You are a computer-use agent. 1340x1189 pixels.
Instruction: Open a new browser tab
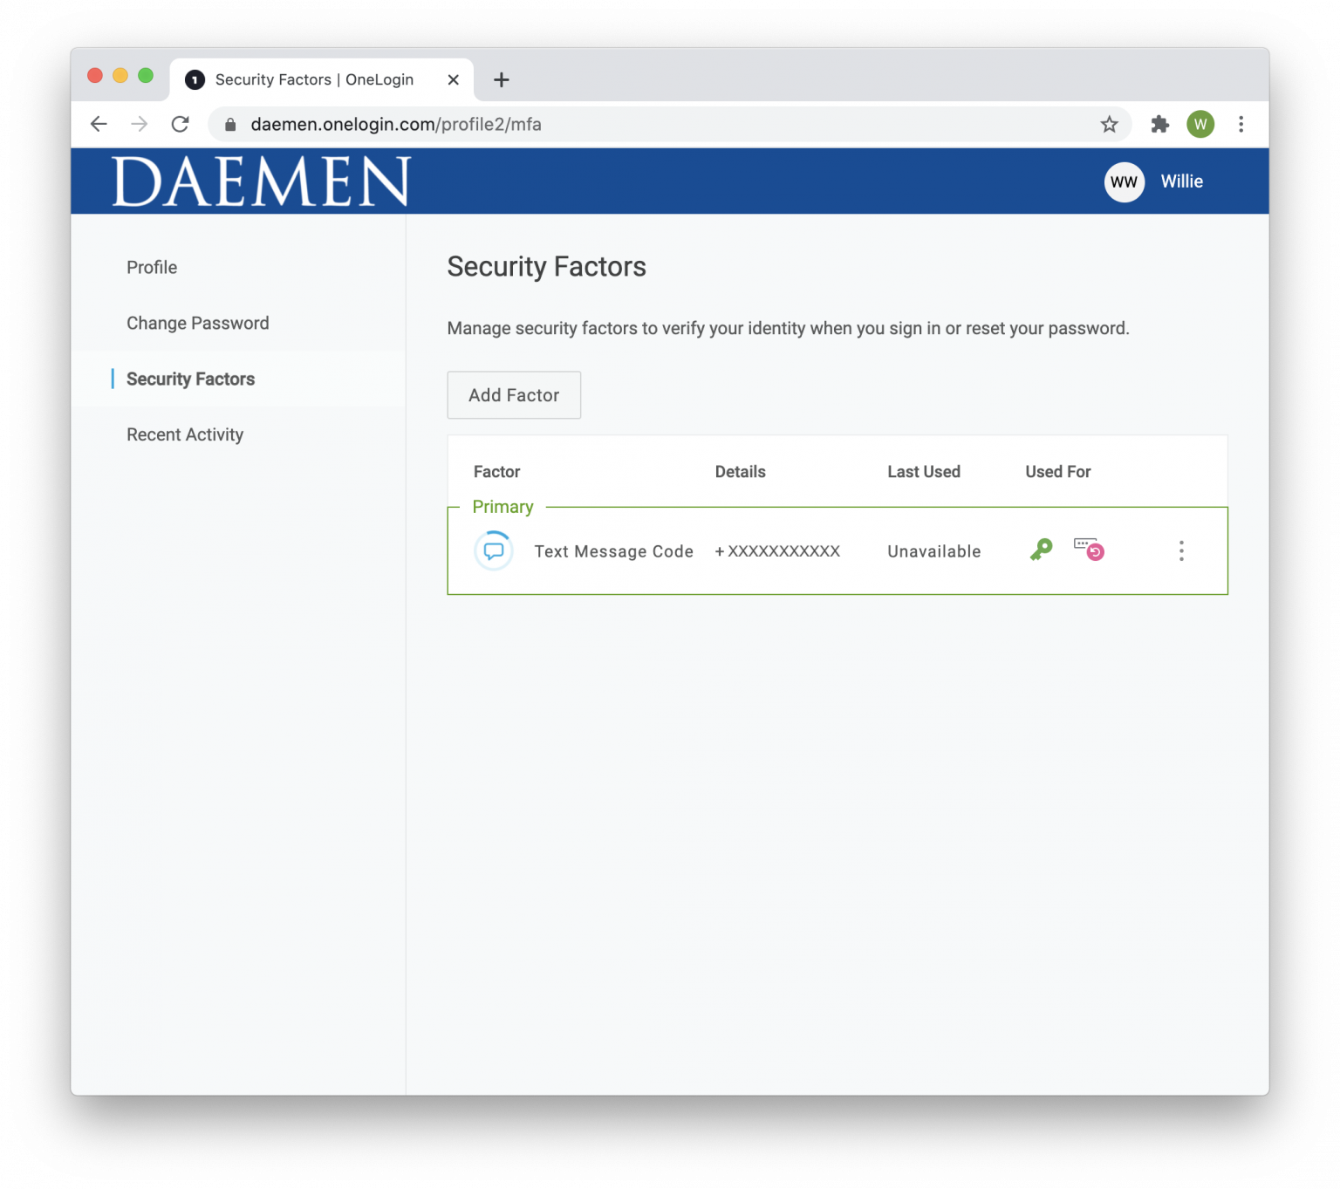point(502,80)
